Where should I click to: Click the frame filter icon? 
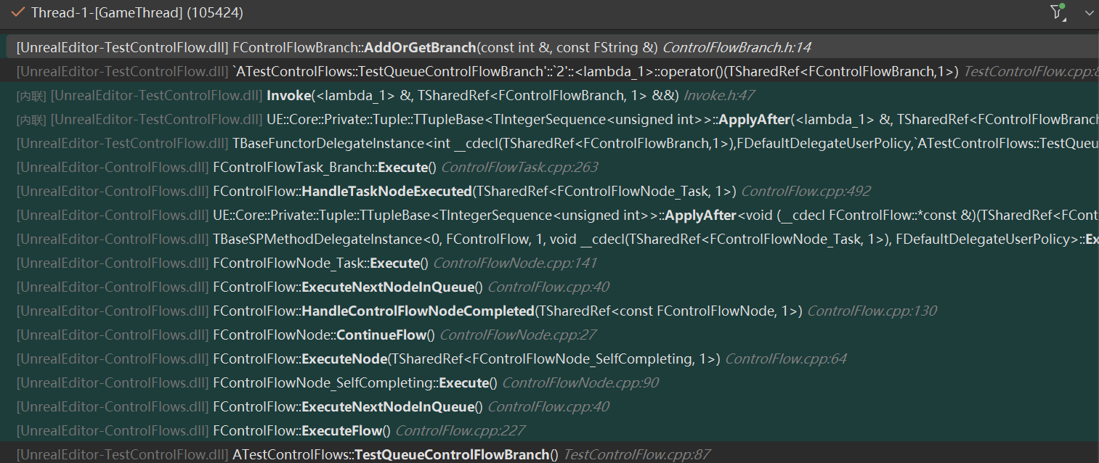pyautogui.click(x=1057, y=12)
